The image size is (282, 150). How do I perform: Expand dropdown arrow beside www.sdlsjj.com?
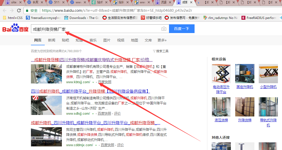(93, 114)
